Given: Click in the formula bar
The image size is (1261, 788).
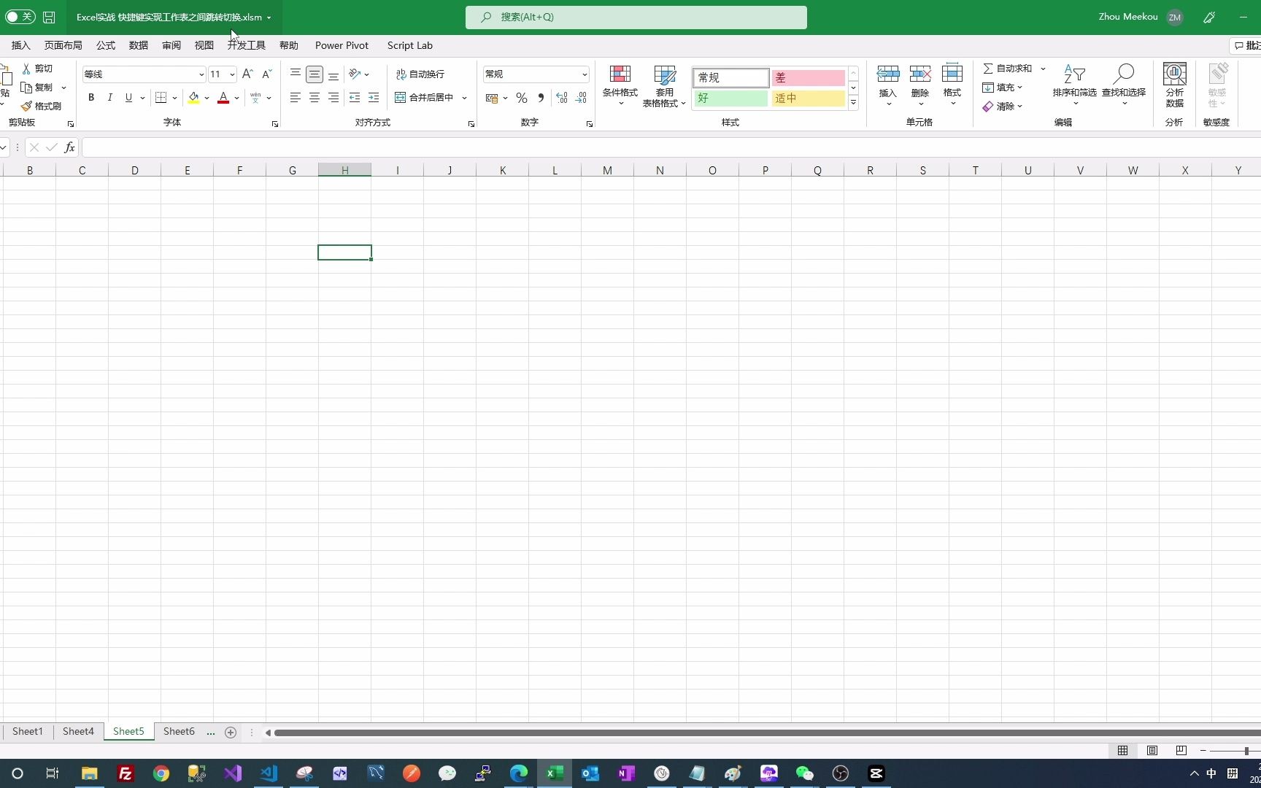Looking at the screenshot, I should point(671,147).
